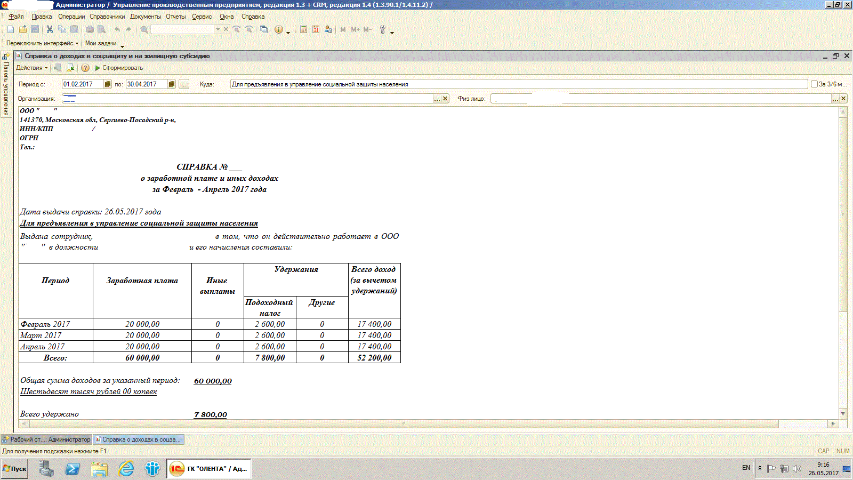
Task: Click the new document icon
Action: pos(11,29)
